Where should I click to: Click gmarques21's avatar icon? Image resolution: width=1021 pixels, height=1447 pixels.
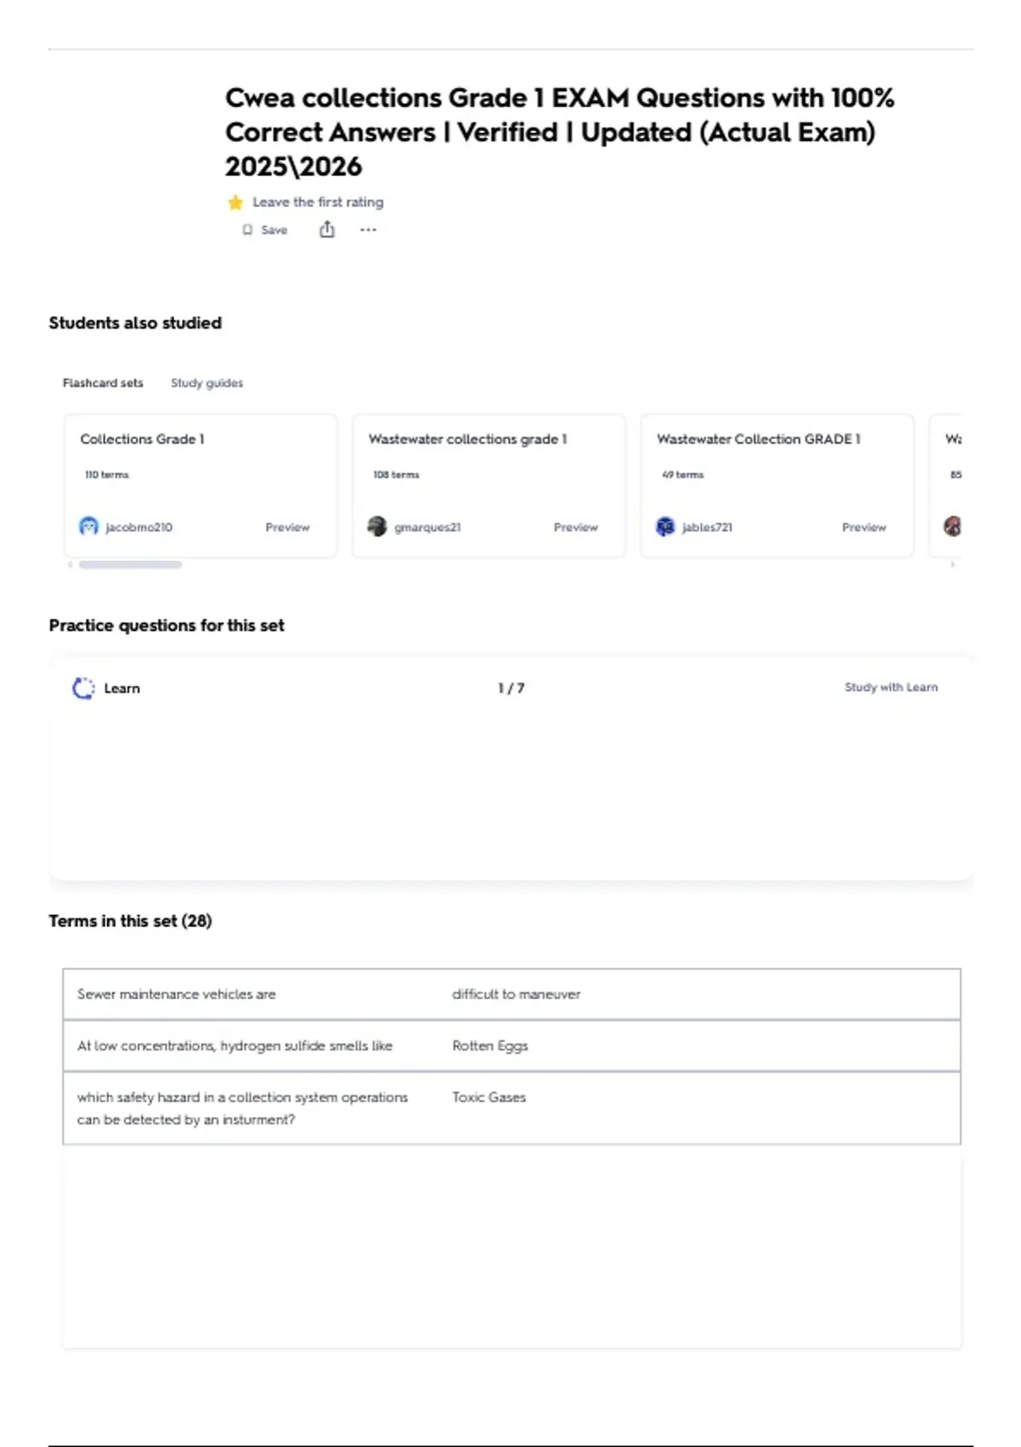377,526
